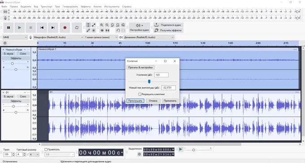Open the Файл menu
305x163 pixels.
pyautogui.click(x=4, y=6)
